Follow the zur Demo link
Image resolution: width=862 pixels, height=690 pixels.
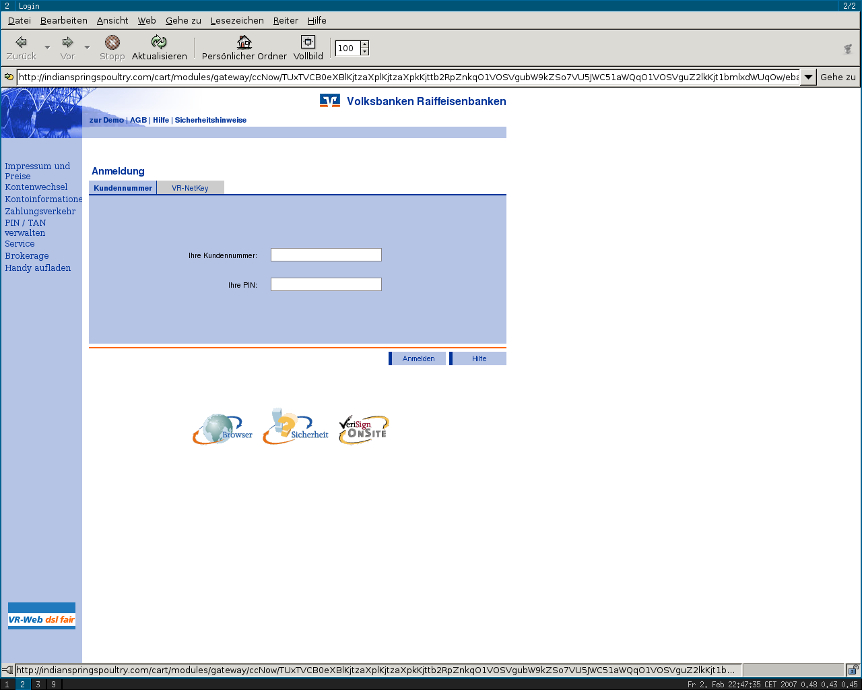point(106,120)
